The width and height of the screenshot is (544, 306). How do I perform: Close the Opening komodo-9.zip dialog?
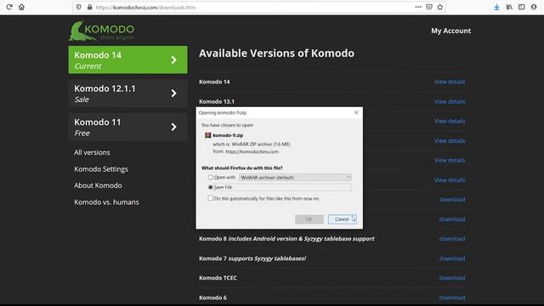pos(356,112)
